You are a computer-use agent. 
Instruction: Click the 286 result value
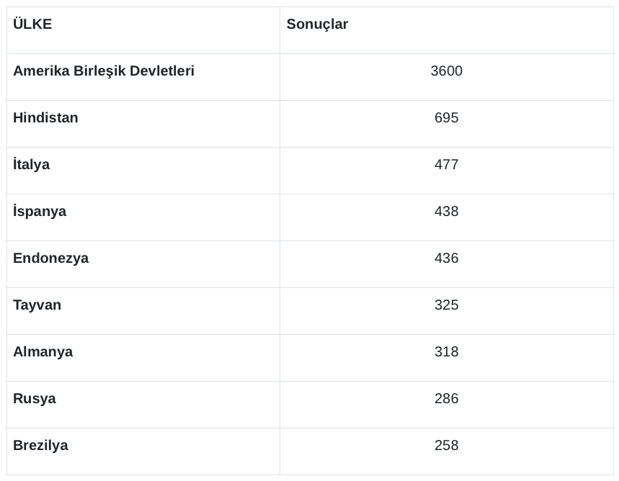(446, 399)
